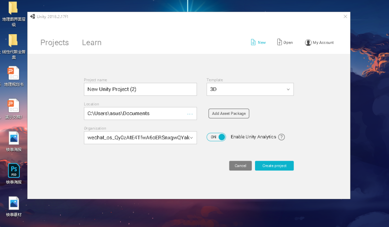Close the Unity launcher window
The image size is (389, 227).
345,16
